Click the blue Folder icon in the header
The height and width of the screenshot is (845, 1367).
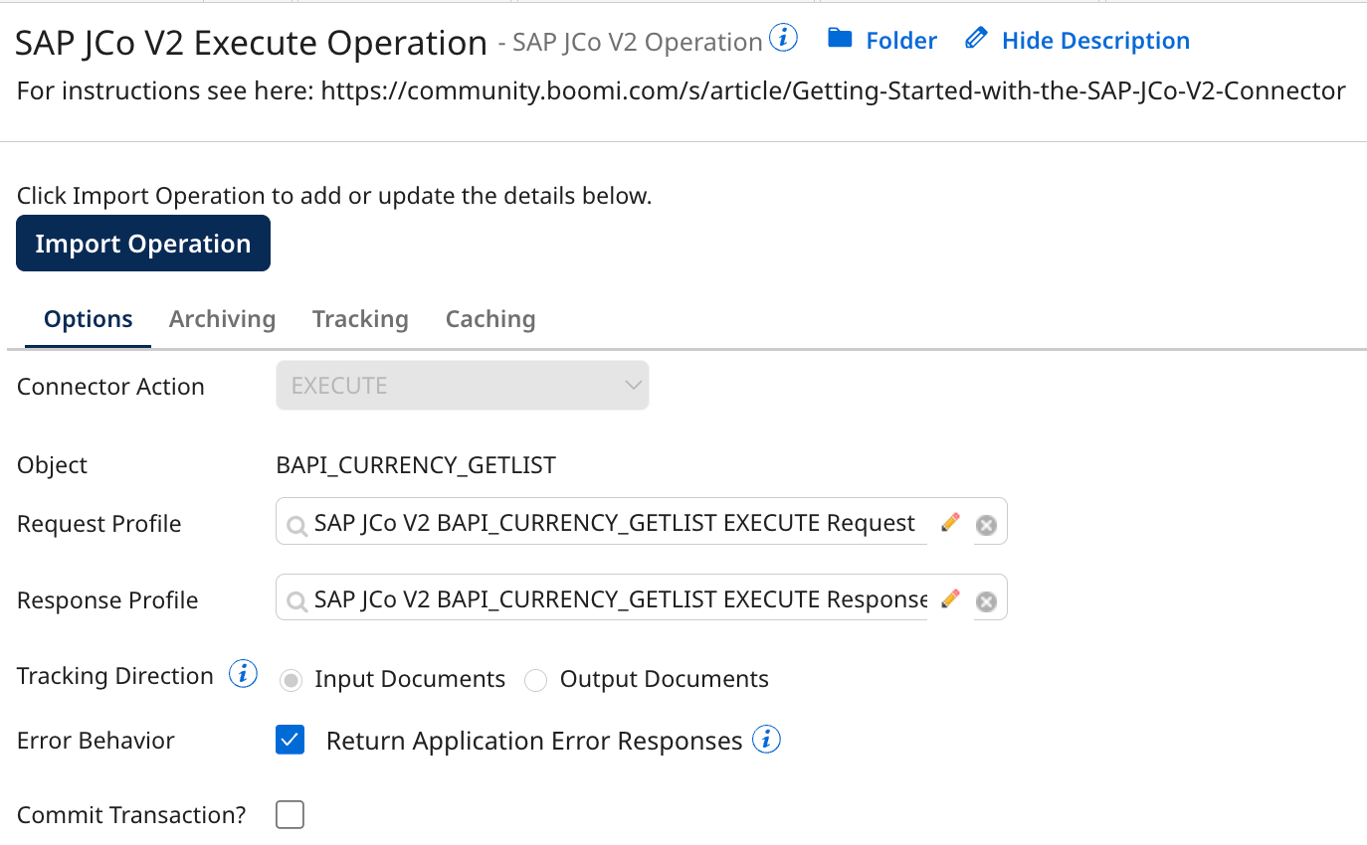click(x=841, y=39)
